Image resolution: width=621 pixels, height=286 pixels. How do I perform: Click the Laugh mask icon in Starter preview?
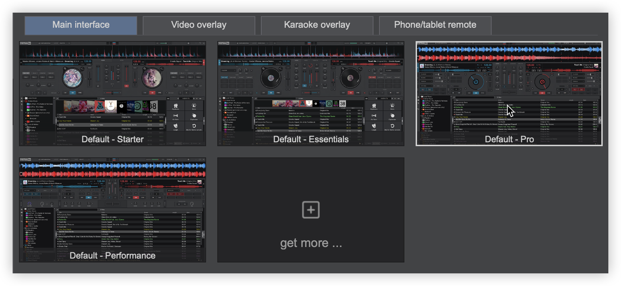point(175,126)
